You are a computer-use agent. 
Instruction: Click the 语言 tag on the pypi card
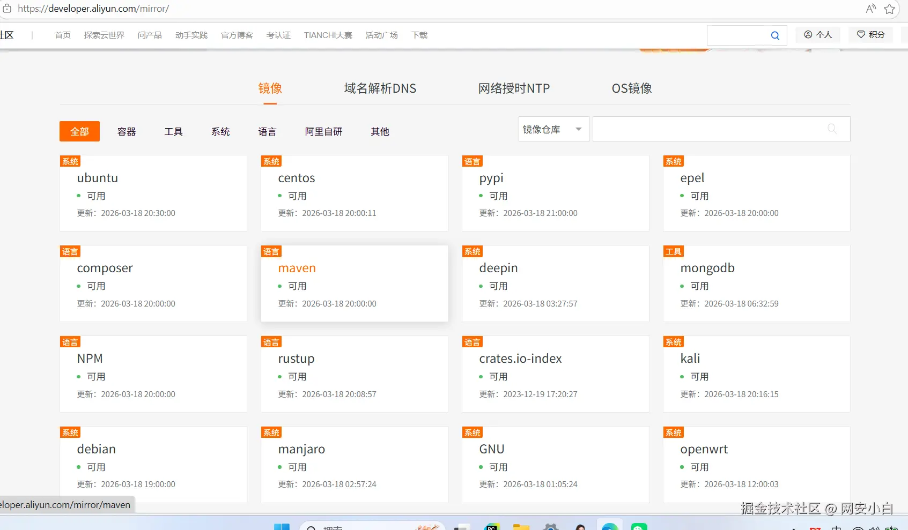pyautogui.click(x=473, y=161)
